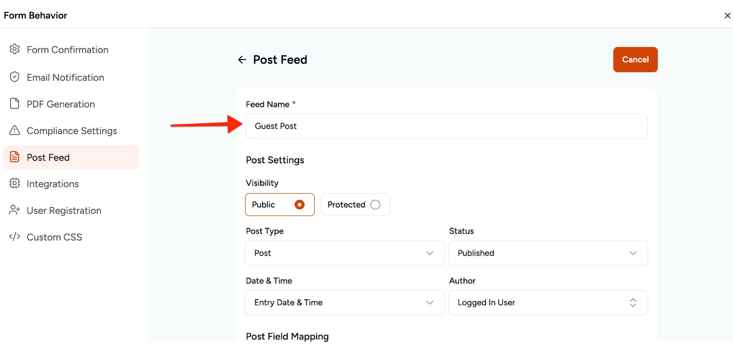Click the Integrations plugin icon
Image resolution: width=733 pixels, height=350 pixels.
pos(14,183)
